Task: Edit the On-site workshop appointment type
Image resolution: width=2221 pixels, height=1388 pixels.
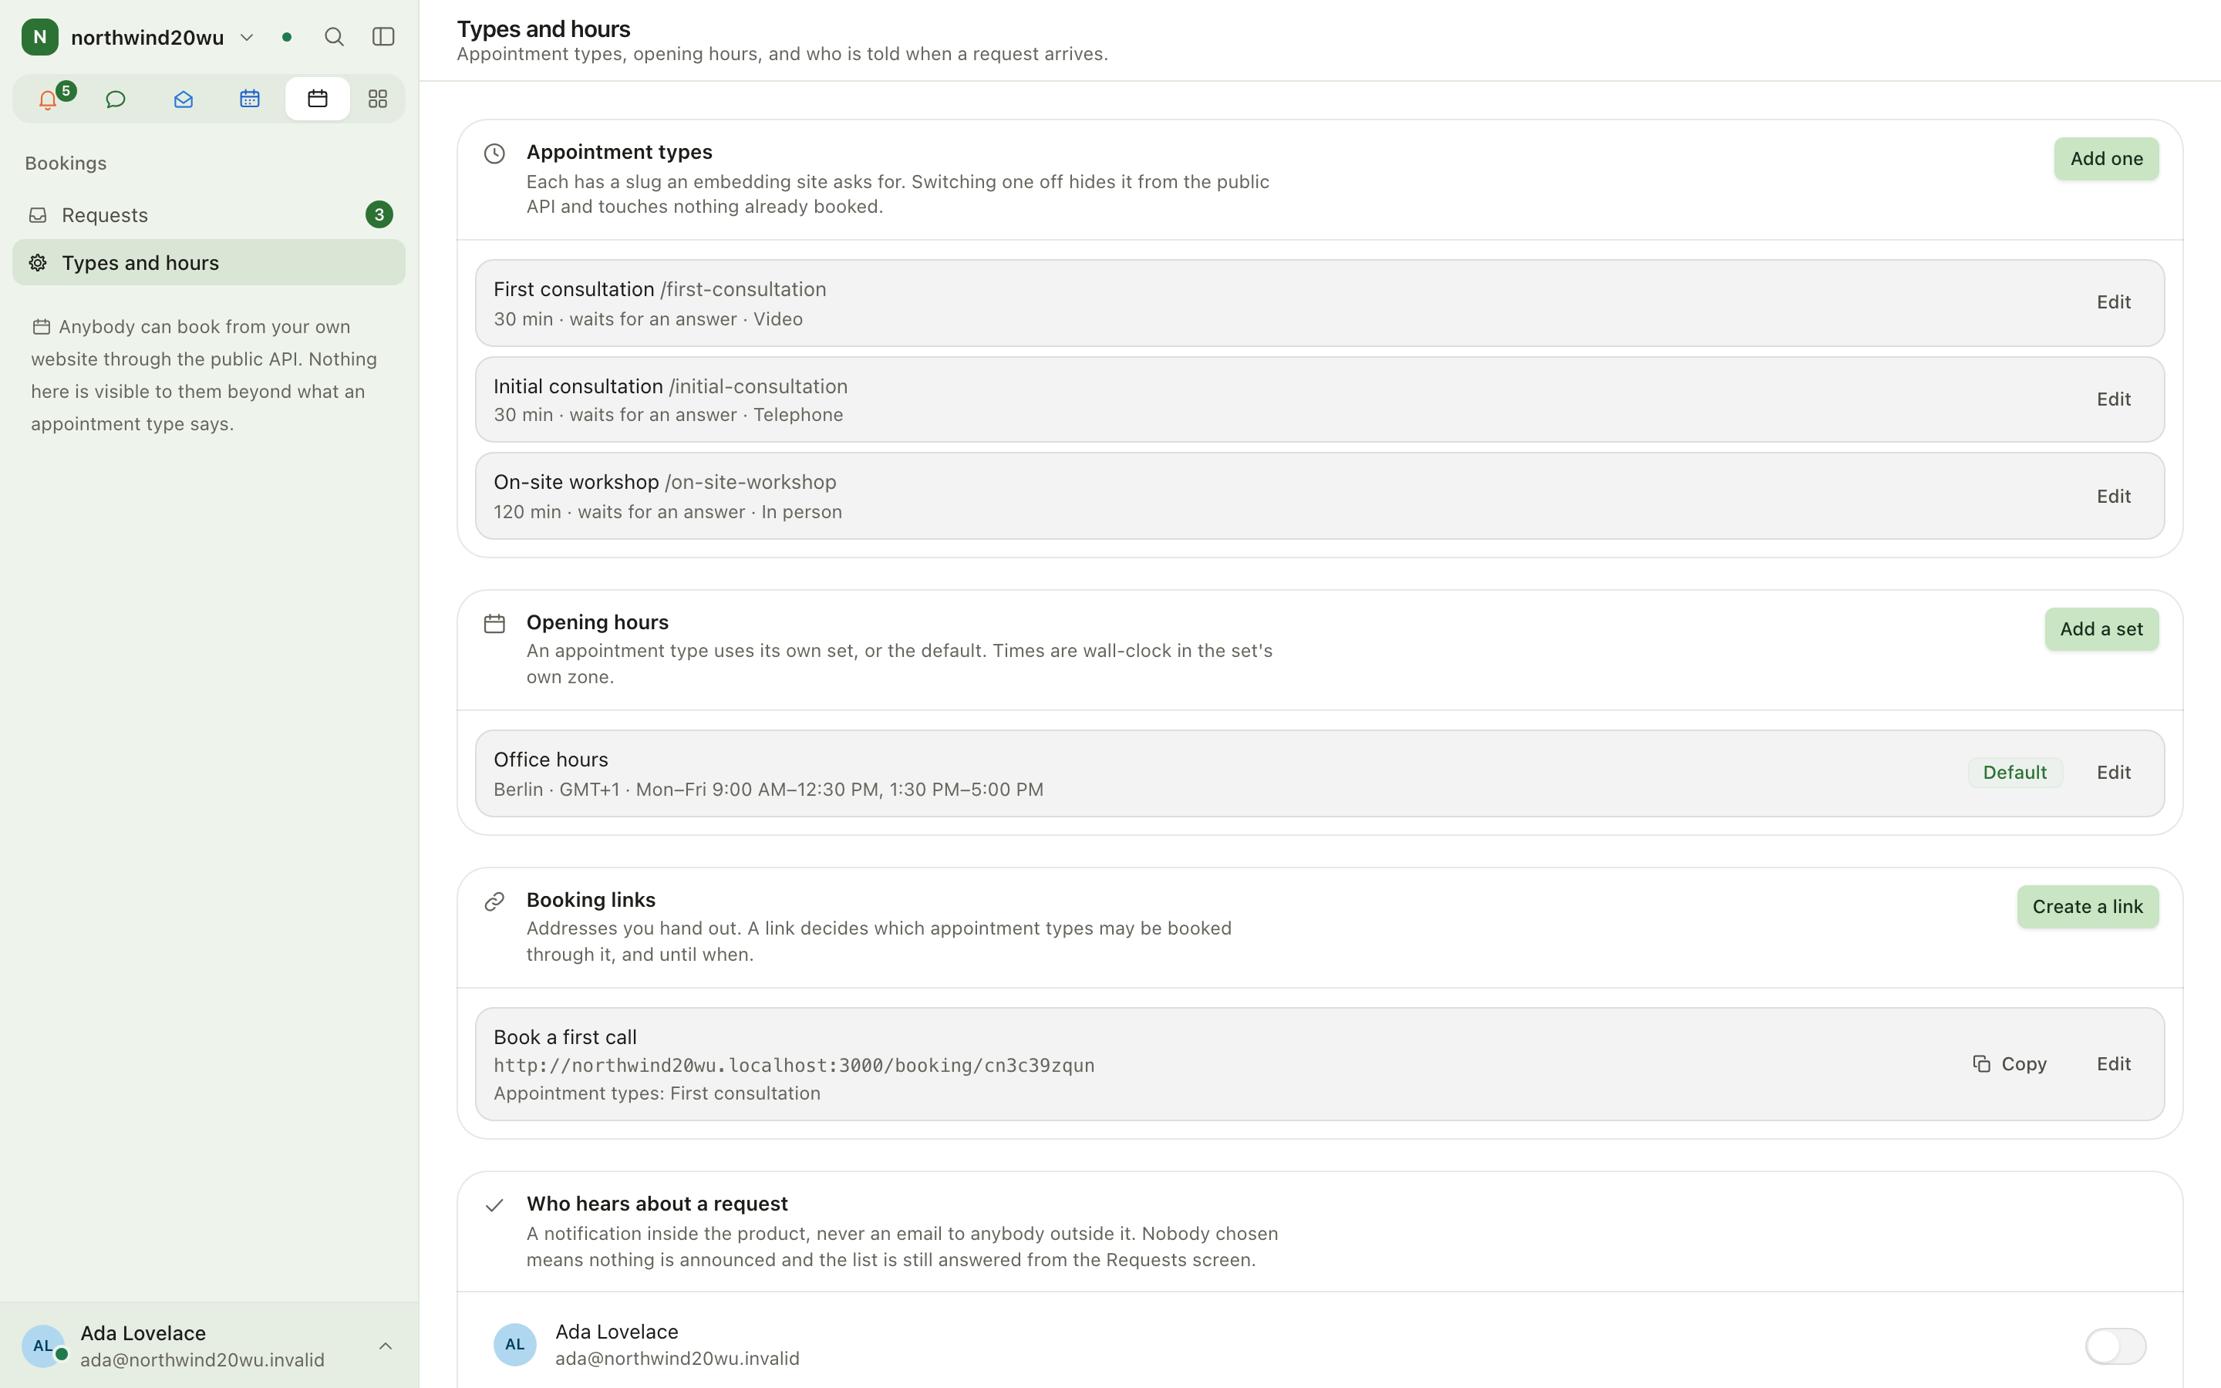Action: (x=2113, y=497)
